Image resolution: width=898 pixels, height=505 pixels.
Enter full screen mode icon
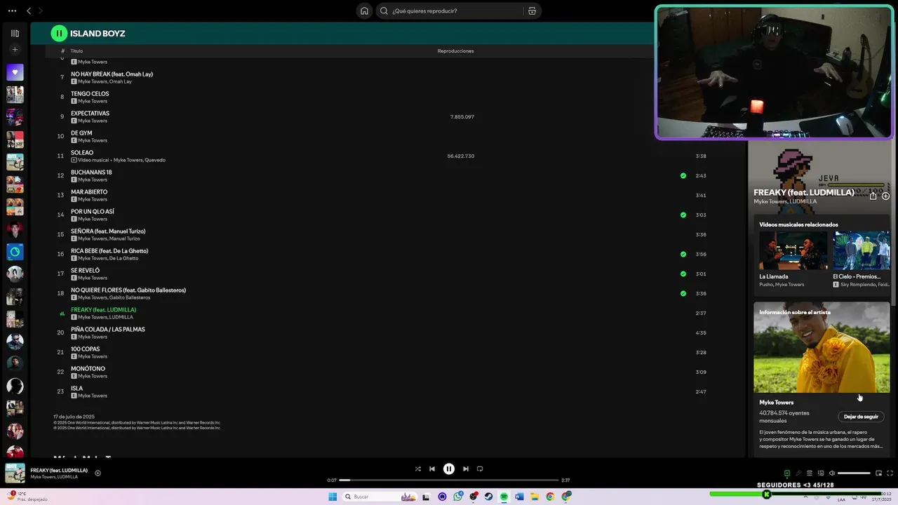(x=890, y=473)
